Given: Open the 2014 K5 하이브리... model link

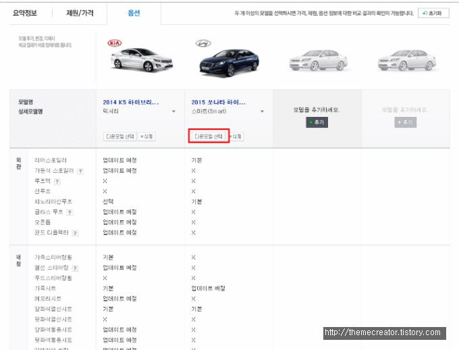Looking at the screenshot, I should [130, 102].
